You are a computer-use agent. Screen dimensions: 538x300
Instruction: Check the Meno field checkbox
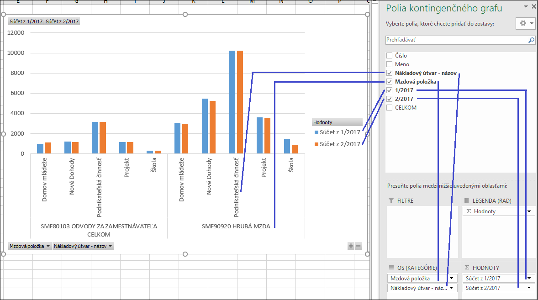click(390, 64)
